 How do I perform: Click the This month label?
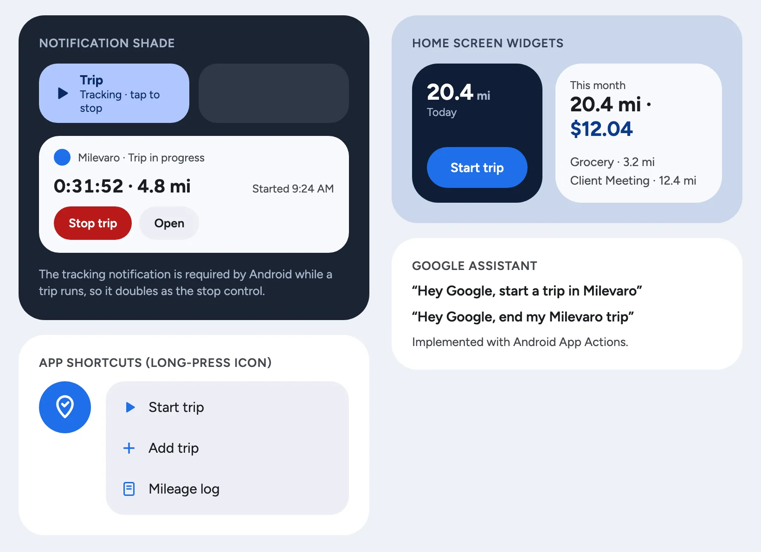click(598, 85)
